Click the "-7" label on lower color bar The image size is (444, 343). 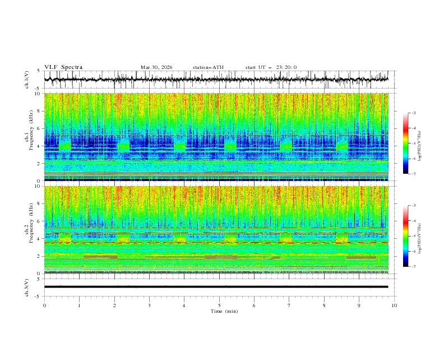[x=413, y=266]
